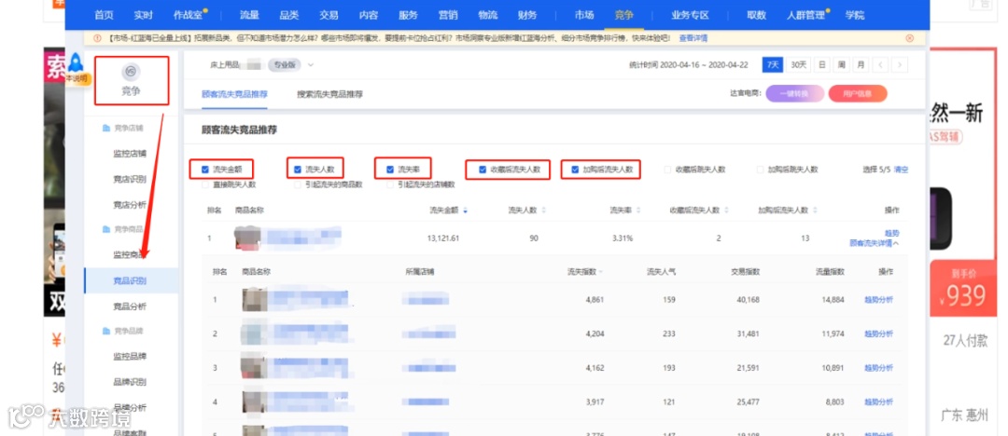Uncheck the 收藏后流失人数 checkbox
1008x436 pixels.
483,170
